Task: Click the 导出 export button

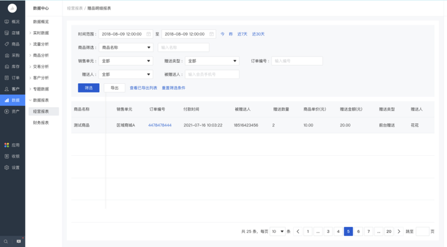Action: 115,87
